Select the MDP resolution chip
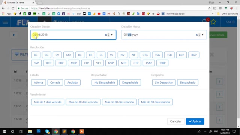 pyautogui.click(x=74, y=63)
